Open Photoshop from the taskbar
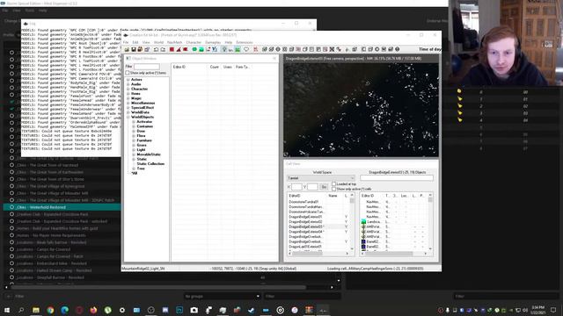Image resolution: width=563 pixels, height=316 pixels. (179, 310)
